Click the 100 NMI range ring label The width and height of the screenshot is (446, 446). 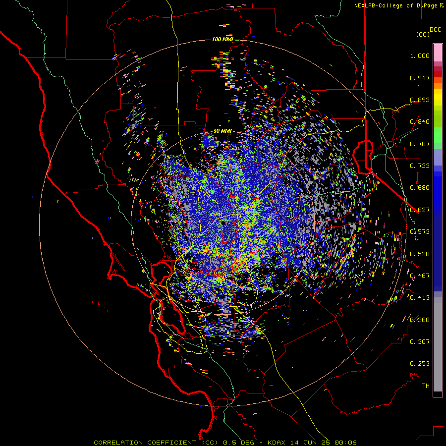click(223, 39)
